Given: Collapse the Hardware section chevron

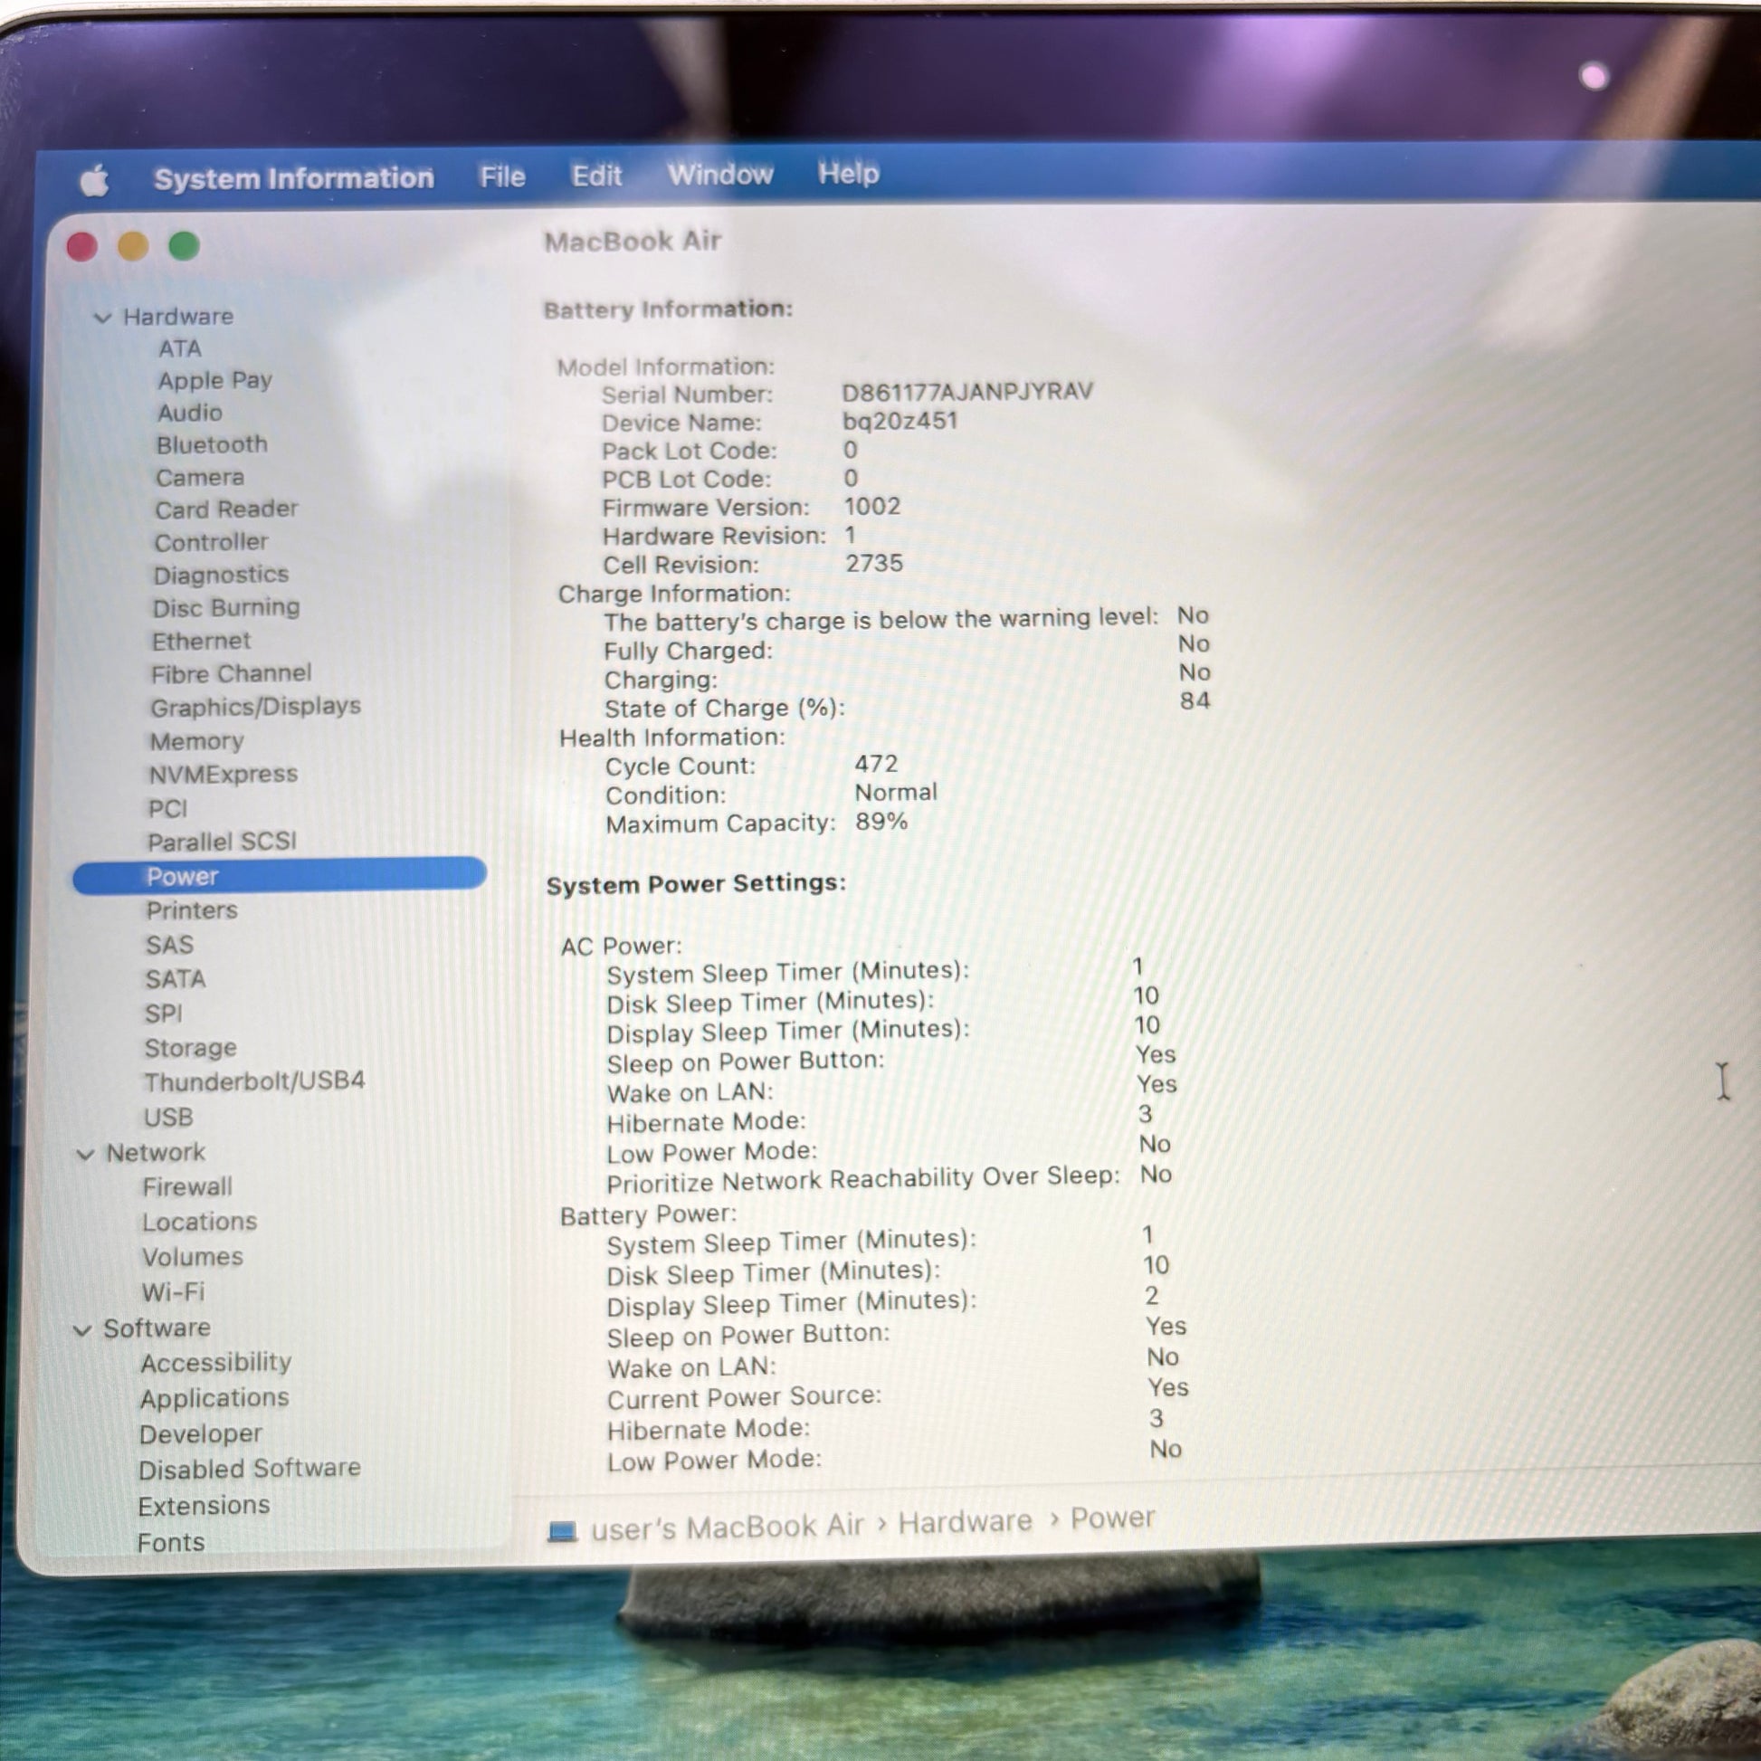Looking at the screenshot, I should point(103,318).
